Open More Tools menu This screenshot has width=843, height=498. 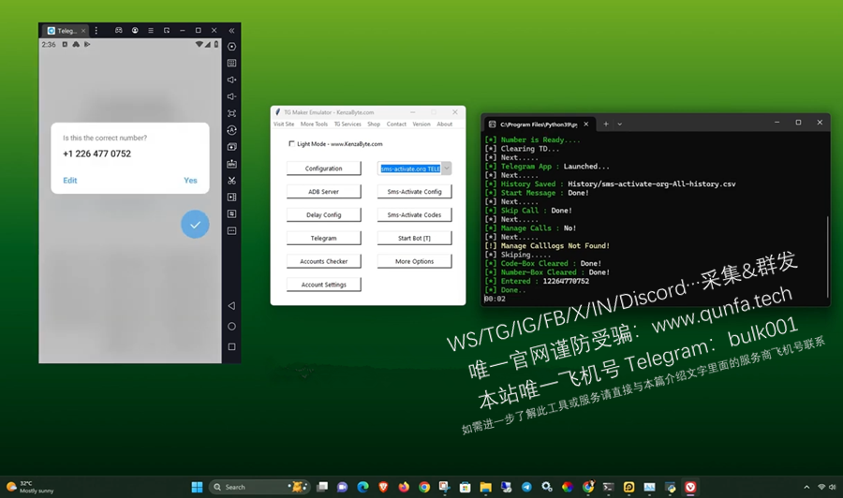pyautogui.click(x=314, y=124)
